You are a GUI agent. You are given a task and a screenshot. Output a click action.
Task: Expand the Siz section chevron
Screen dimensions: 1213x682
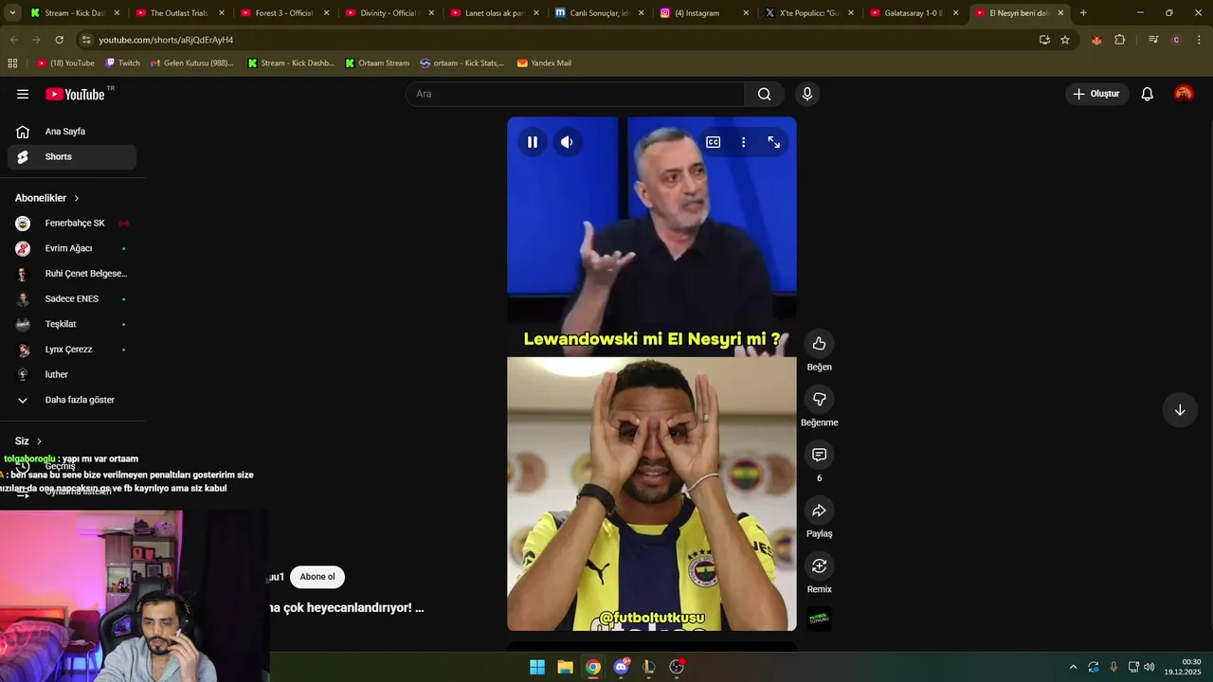point(39,441)
